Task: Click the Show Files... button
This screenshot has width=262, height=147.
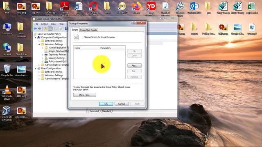Action: (85, 95)
